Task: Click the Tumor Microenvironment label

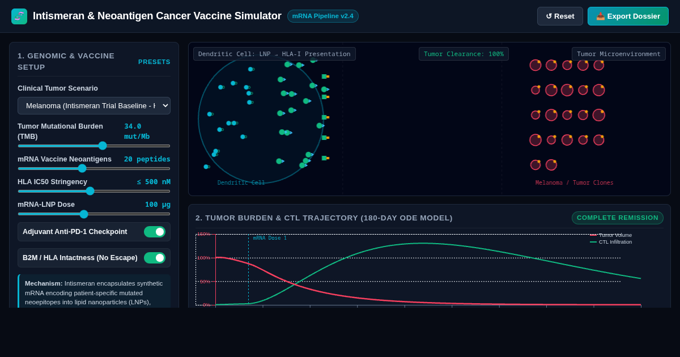Action: (619, 54)
